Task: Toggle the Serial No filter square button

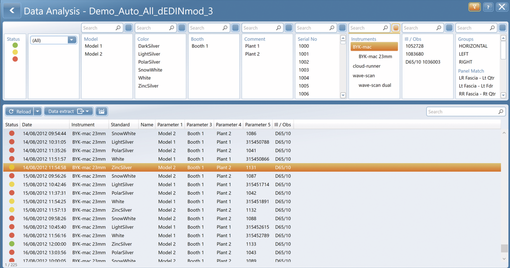Action: pos(342,28)
